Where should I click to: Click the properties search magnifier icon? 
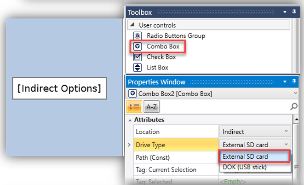[x=294, y=107]
